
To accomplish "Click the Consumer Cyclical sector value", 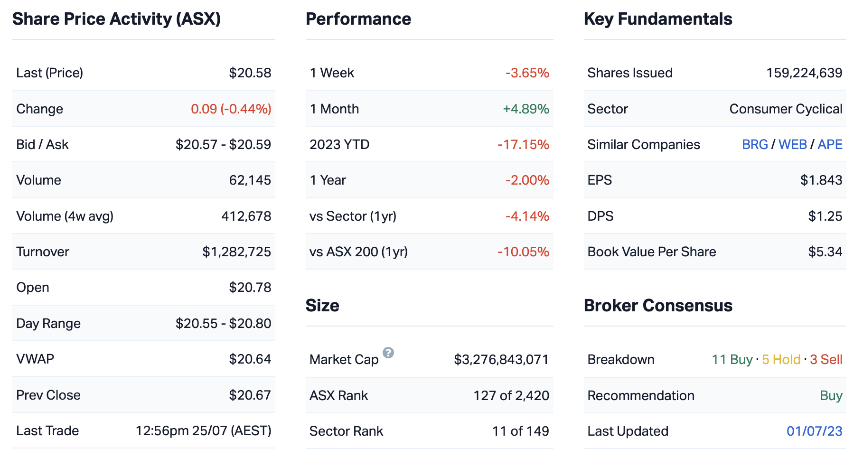I will 786,109.
